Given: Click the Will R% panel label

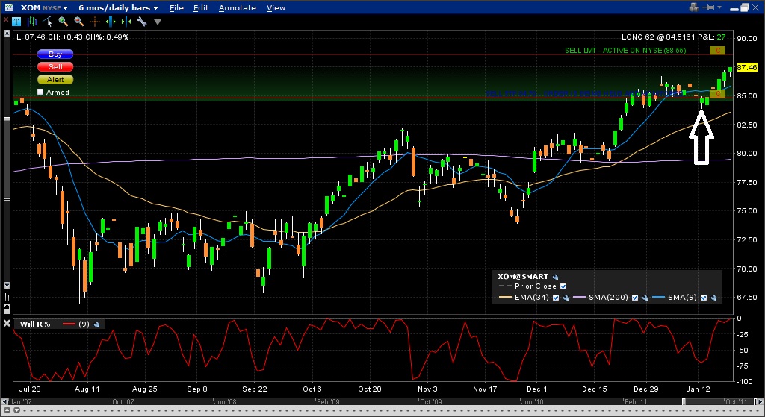Looking at the screenshot, I should click(34, 324).
